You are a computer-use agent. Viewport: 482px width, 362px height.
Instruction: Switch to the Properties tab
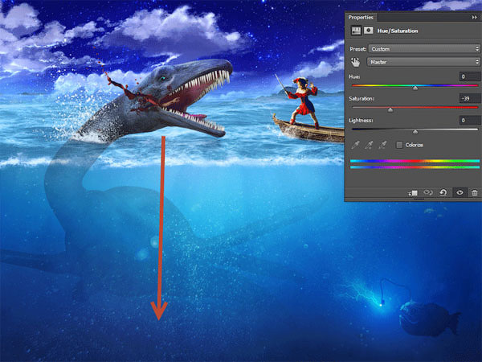tap(361, 17)
